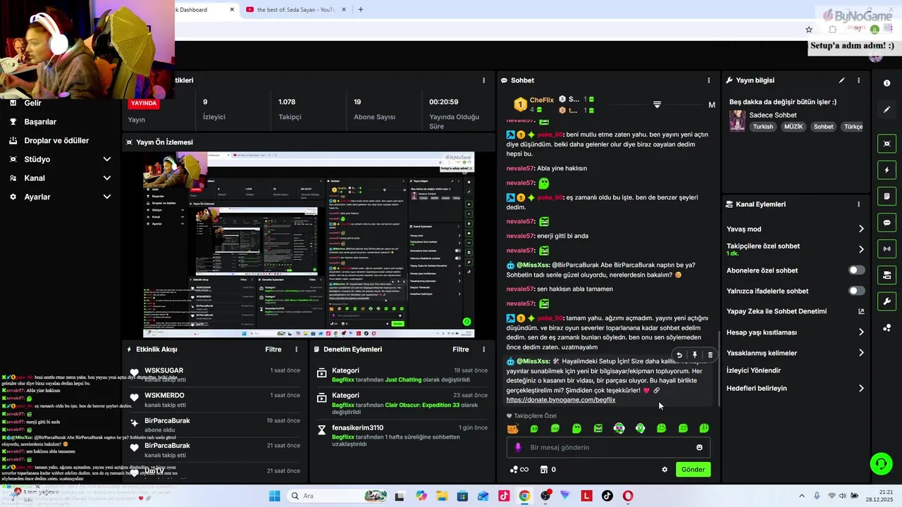The image size is (902, 507).
Task: Expand the Kanal sidebar section
Action: (x=106, y=178)
